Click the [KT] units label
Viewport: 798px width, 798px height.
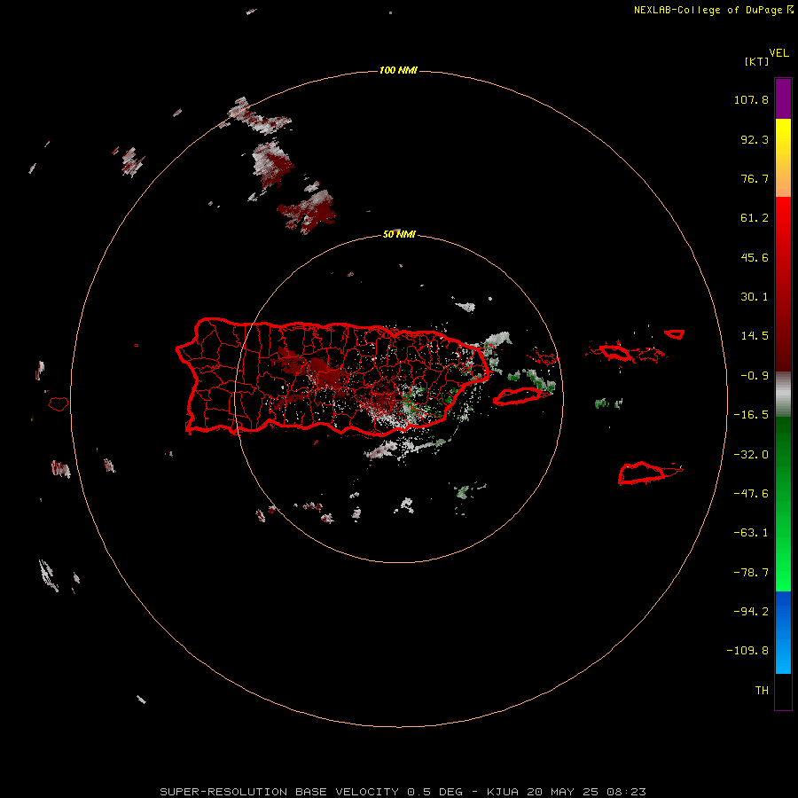click(757, 61)
